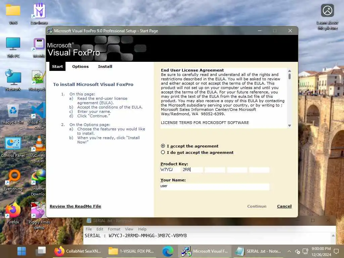Select I accept the agreement

tap(163, 146)
